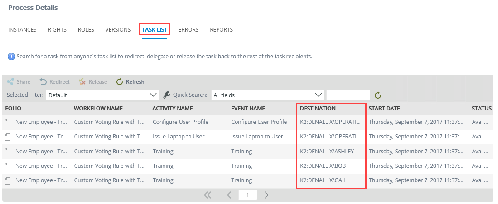
Task: Go to previous page arrow
Action: [229, 195]
